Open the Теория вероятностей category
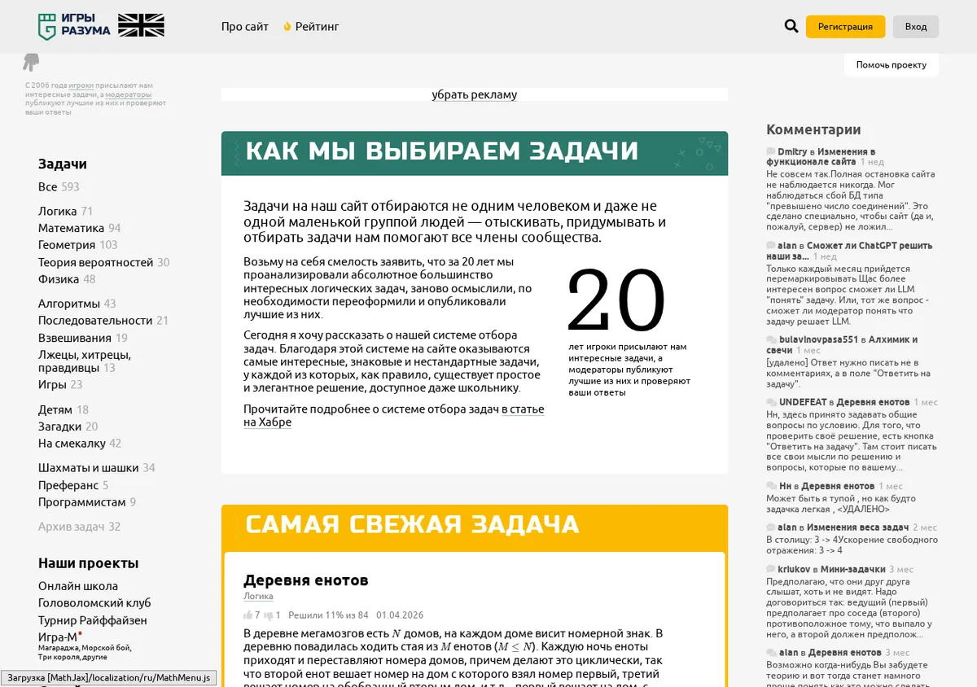Viewport: 977px width, 687px height. click(95, 262)
